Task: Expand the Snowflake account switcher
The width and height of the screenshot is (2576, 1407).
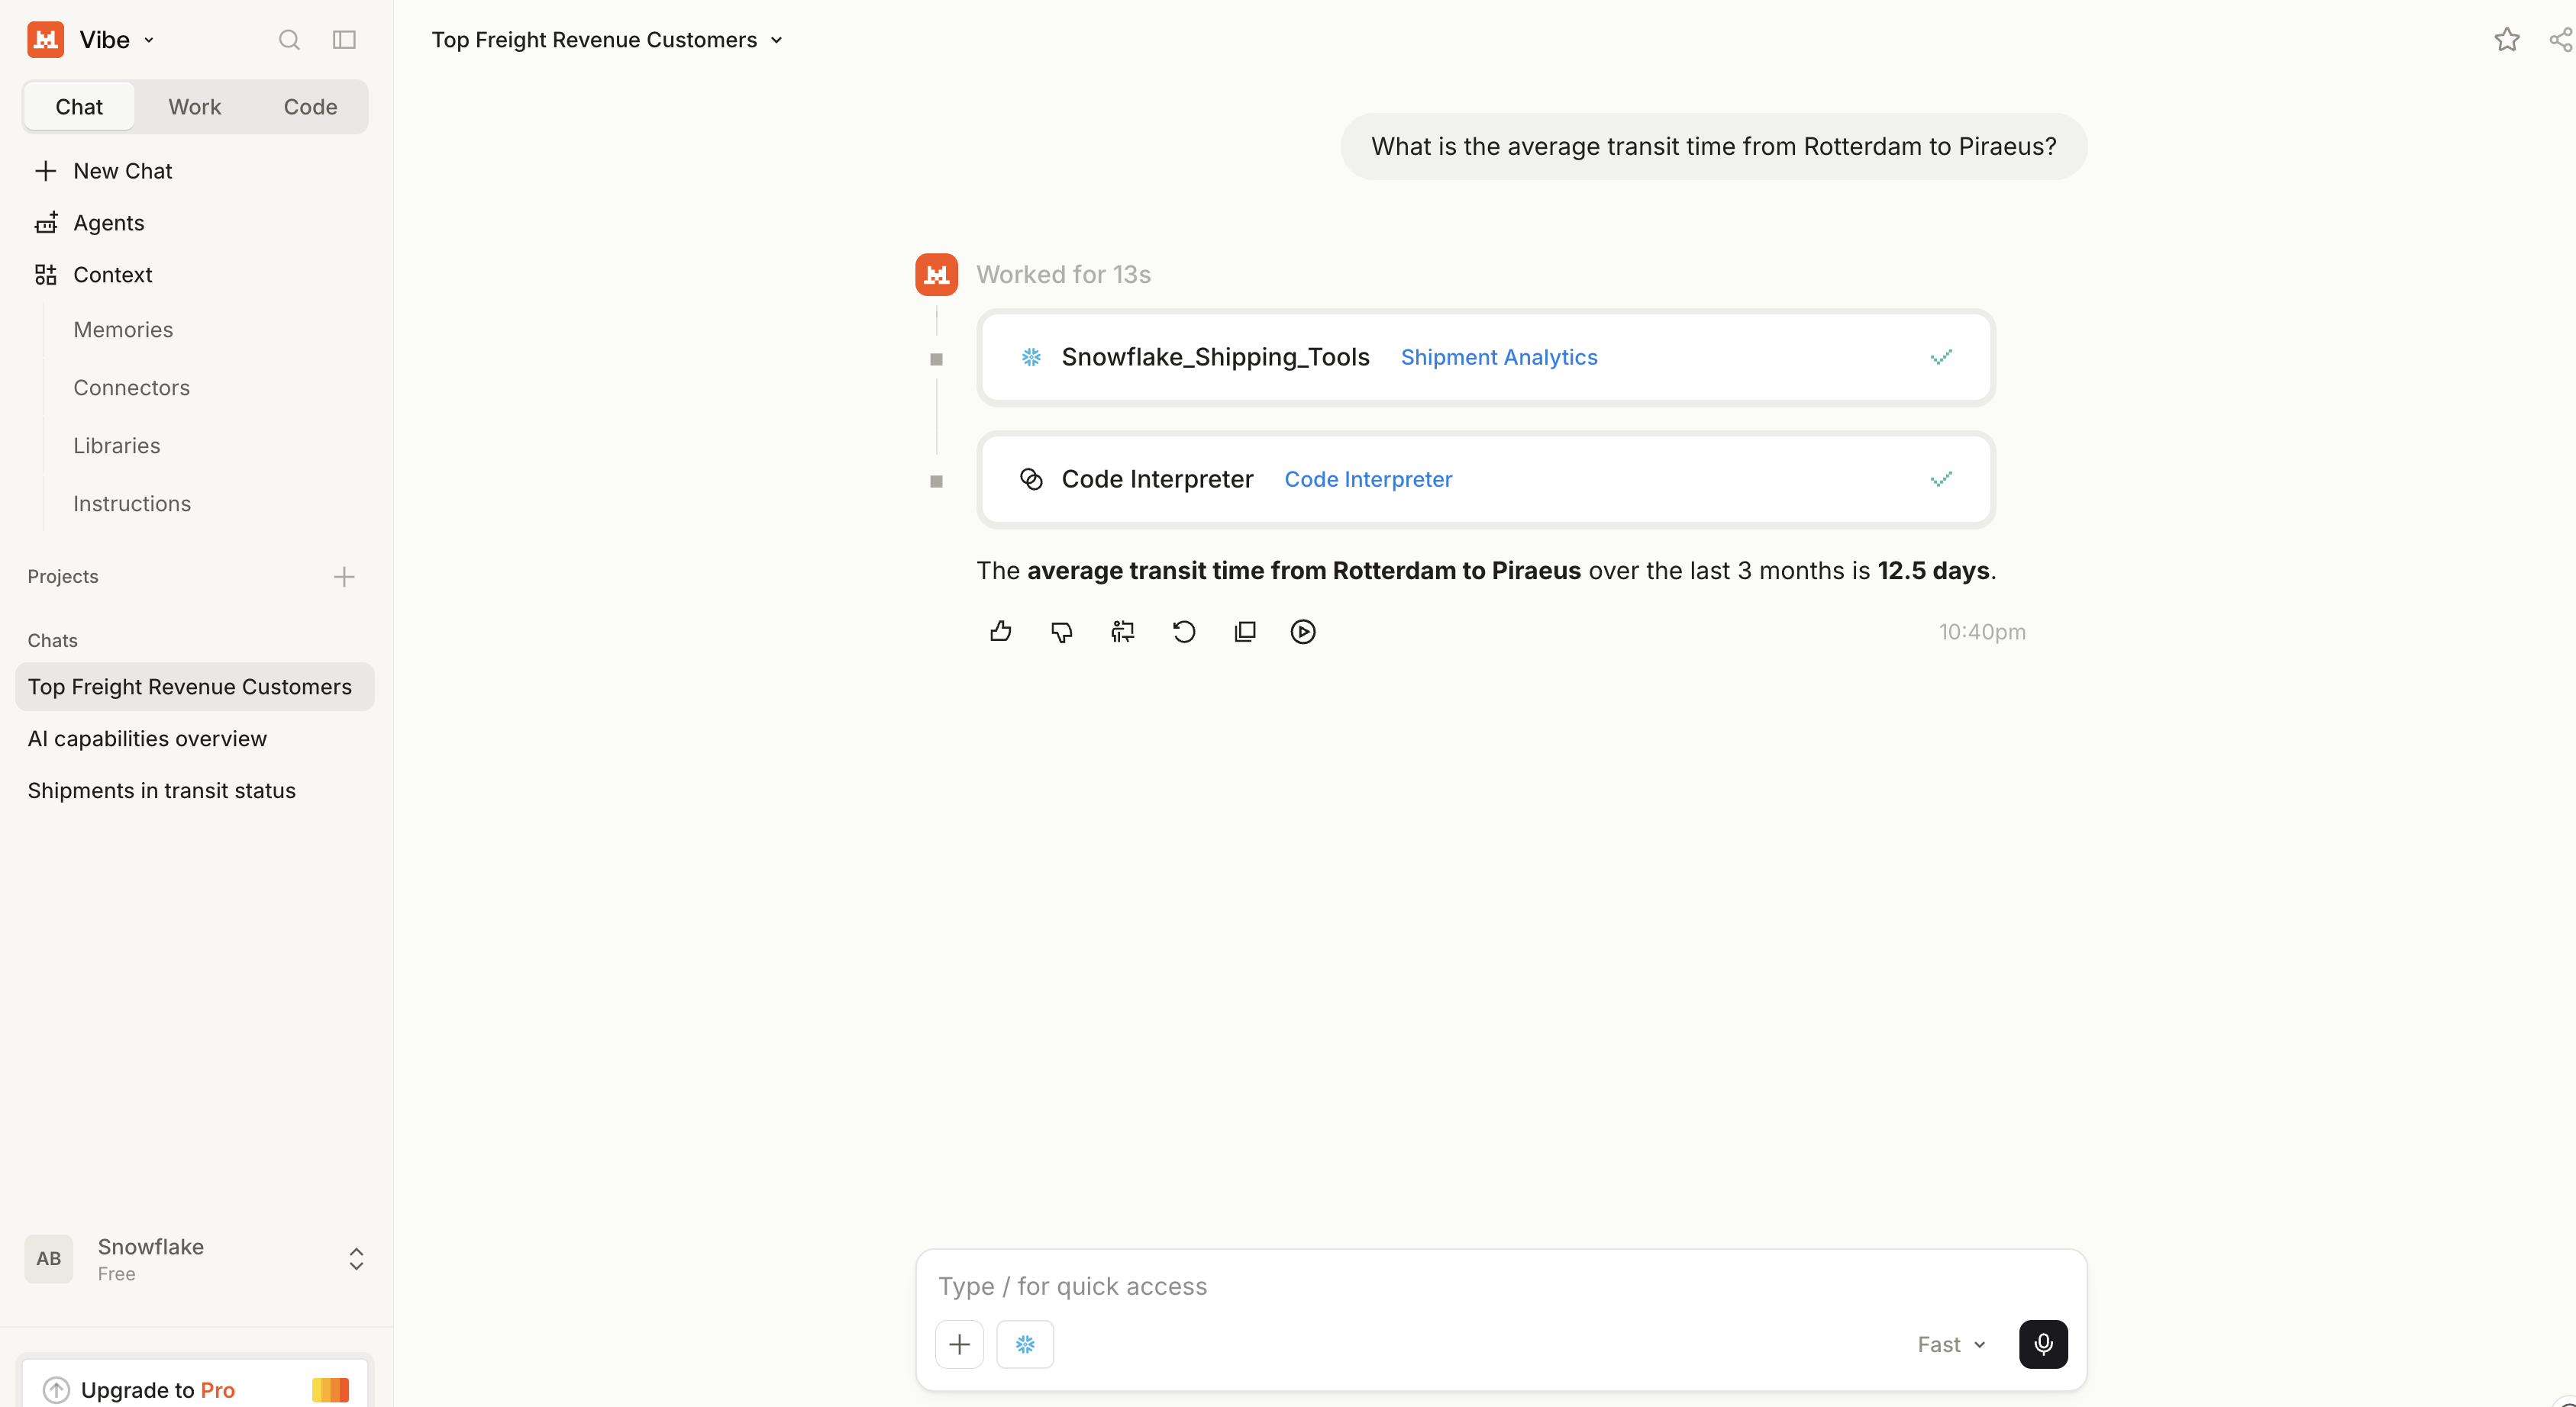Action: coord(356,1258)
